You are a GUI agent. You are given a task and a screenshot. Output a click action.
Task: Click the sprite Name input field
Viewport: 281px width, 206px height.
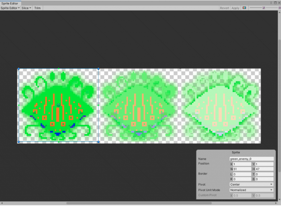point(251,159)
